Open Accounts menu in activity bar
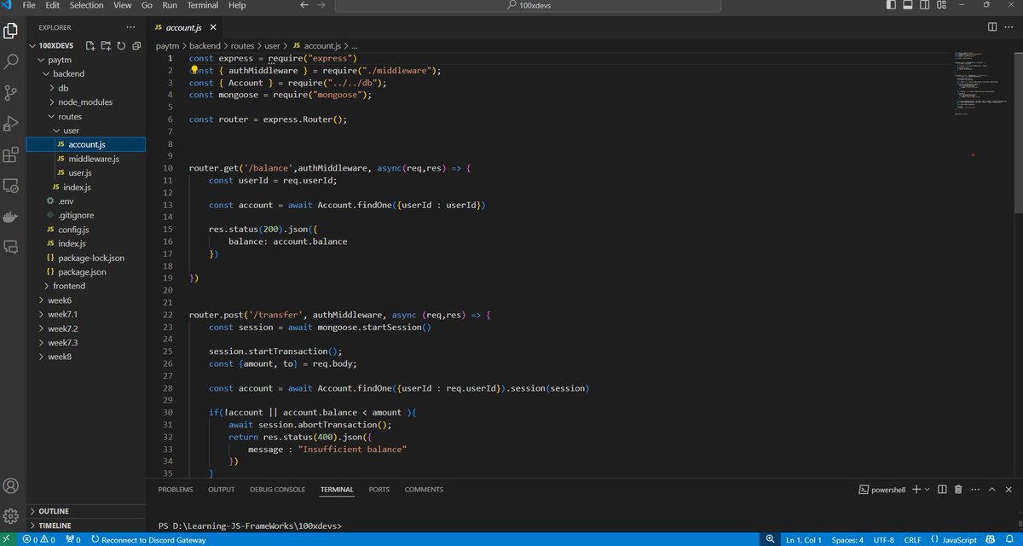 [x=11, y=485]
